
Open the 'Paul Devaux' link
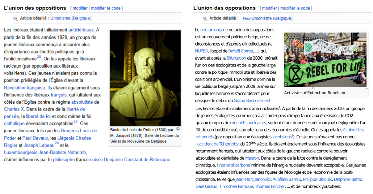(36, 138)
